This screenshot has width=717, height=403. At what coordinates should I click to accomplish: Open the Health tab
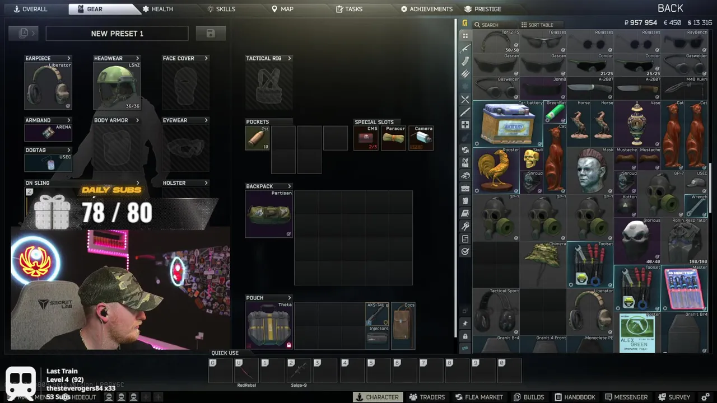click(x=157, y=9)
